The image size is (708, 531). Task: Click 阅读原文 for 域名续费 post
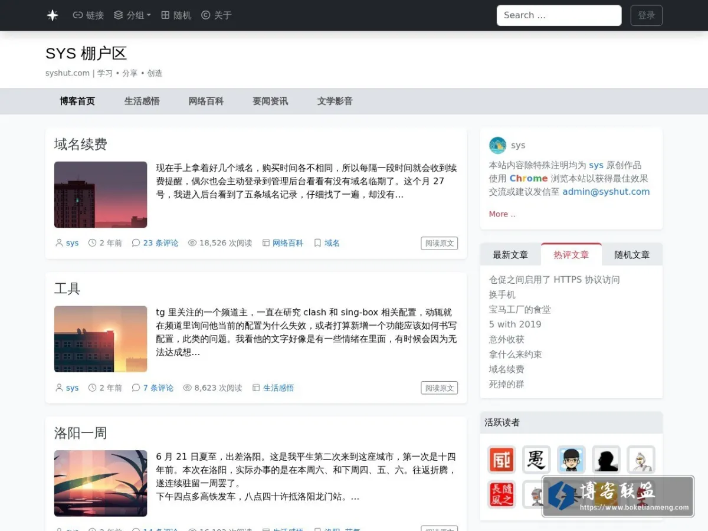(439, 243)
